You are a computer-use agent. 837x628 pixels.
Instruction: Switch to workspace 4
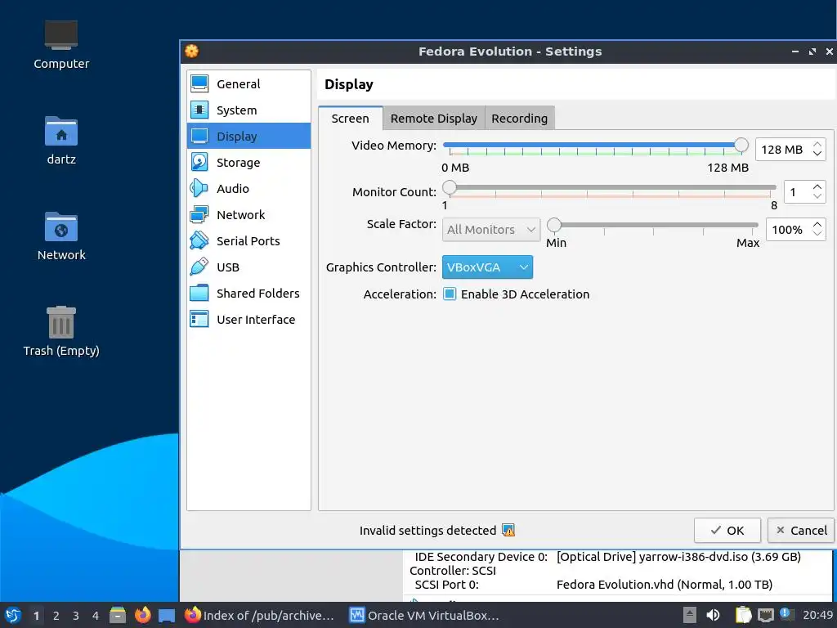96,616
